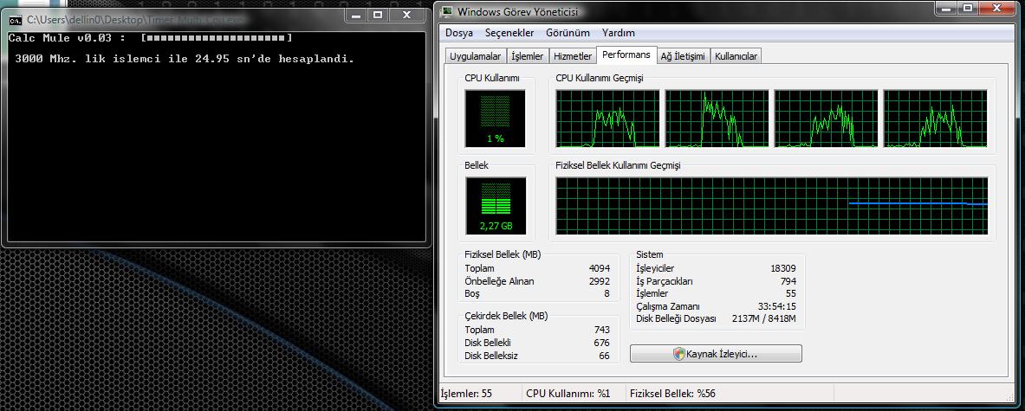
Task: Click the status bar Fiziksel Bellek: %56
Action: tap(672, 394)
